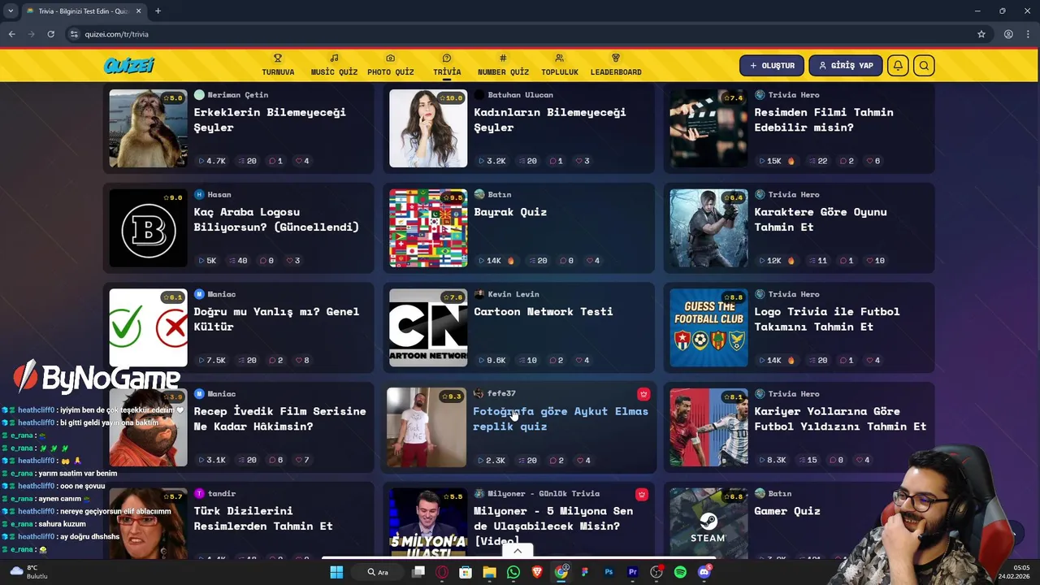Open a new browser tab

pos(158,11)
